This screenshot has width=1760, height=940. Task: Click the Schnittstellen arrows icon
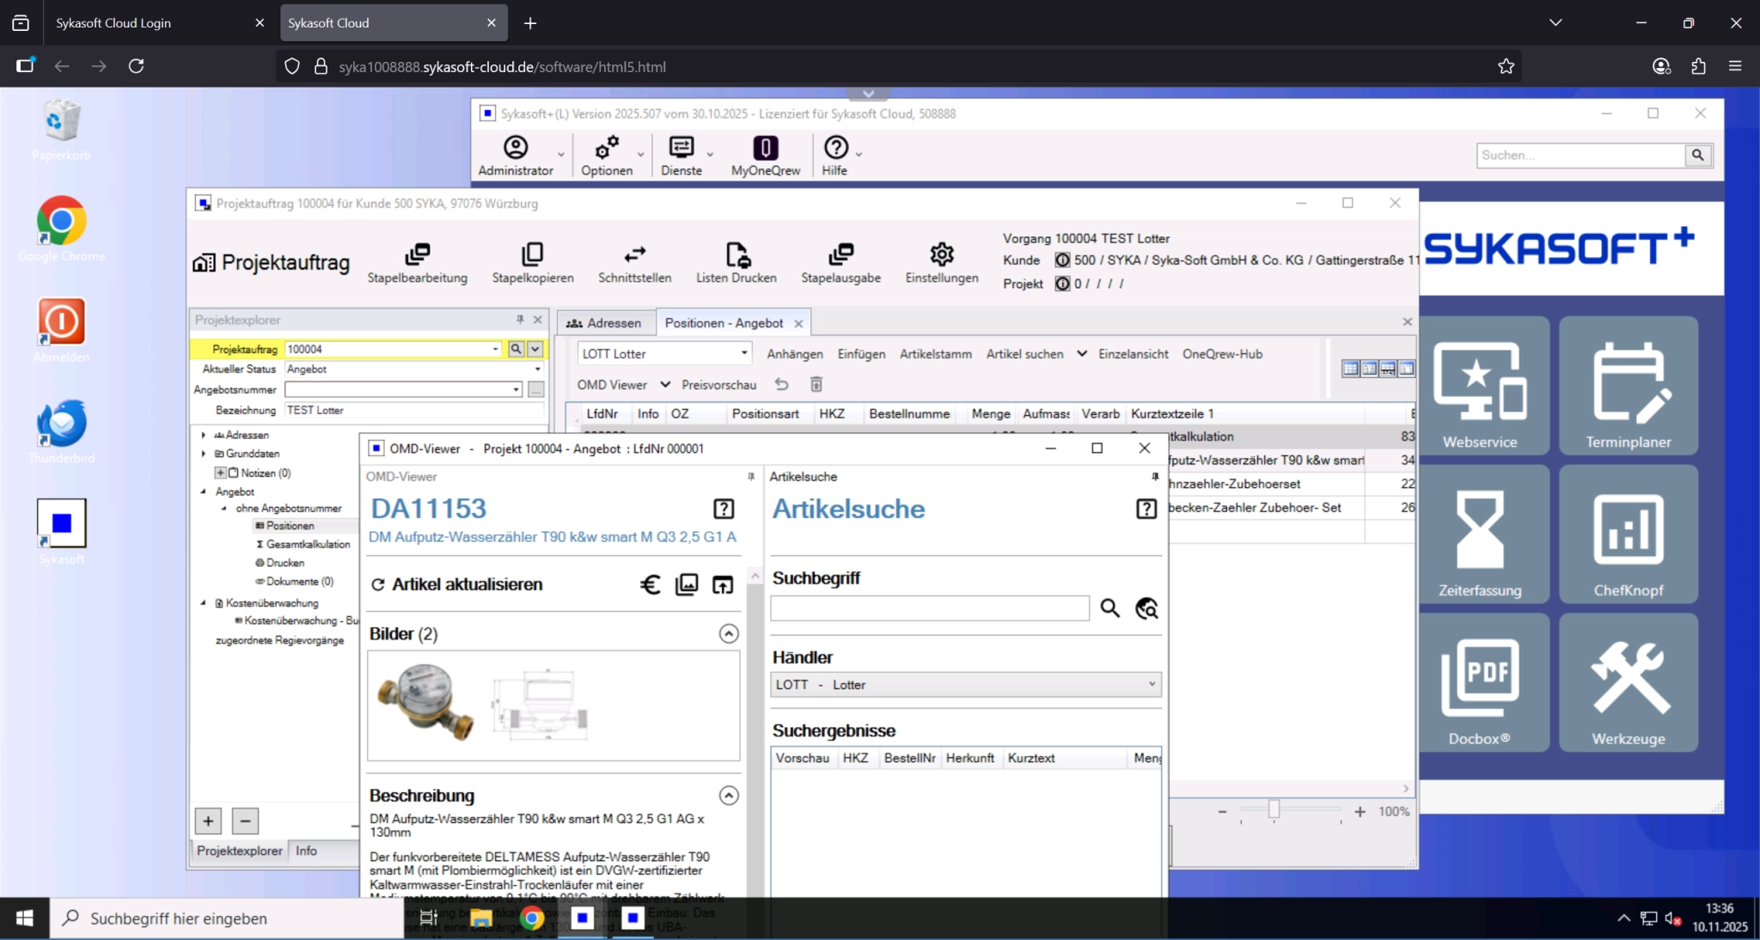point(634,255)
